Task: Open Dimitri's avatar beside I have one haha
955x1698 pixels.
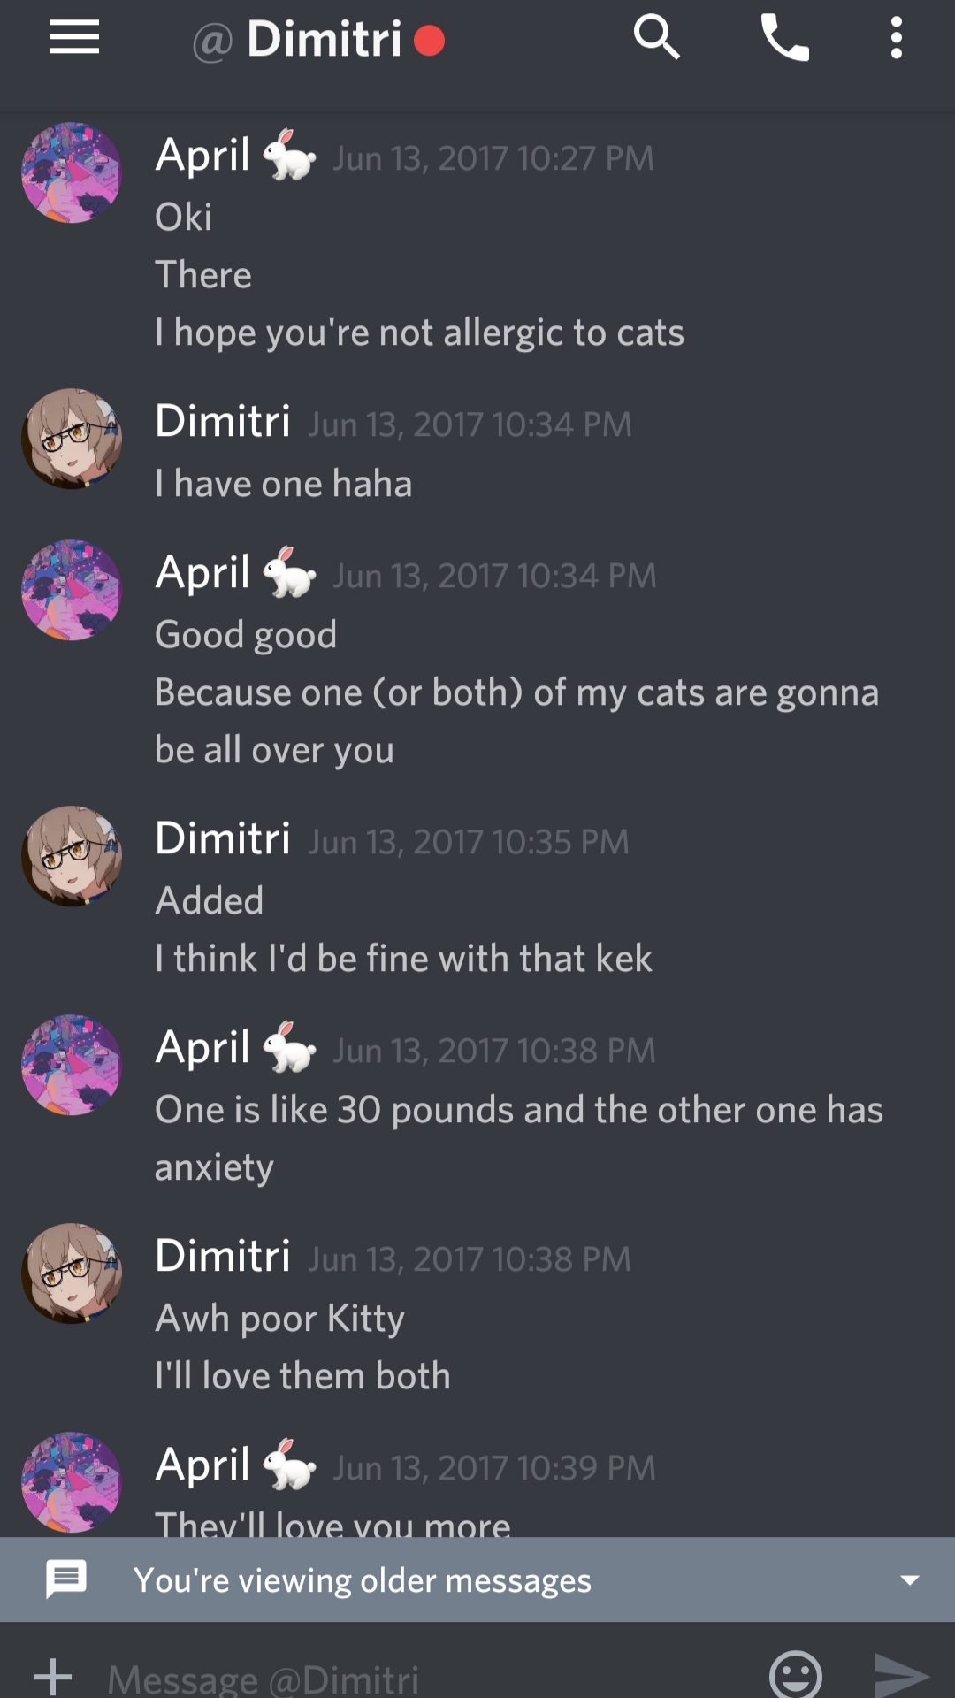Action: coord(72,439)
